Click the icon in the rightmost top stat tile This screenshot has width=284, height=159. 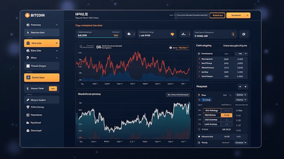[244, 35]
